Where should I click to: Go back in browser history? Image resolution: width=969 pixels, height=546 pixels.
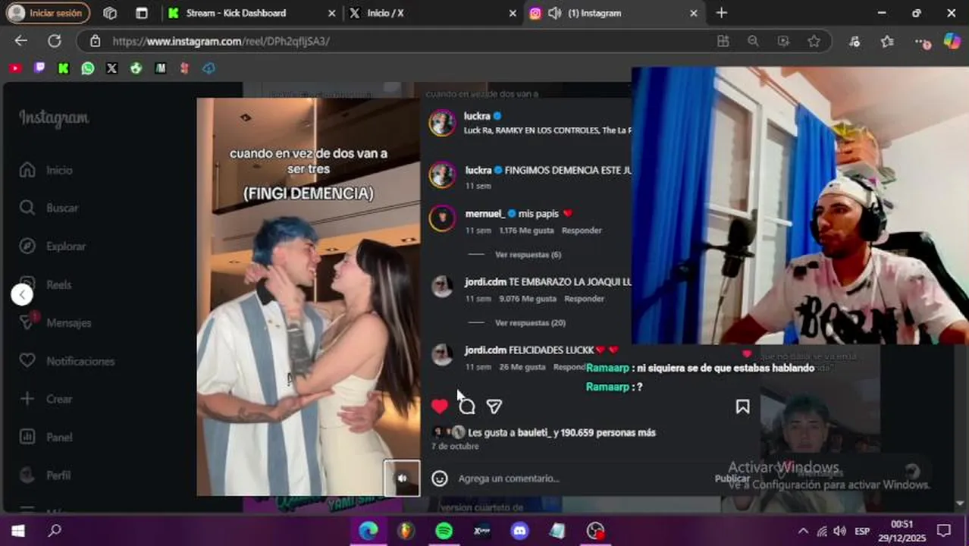pos(21,41)
